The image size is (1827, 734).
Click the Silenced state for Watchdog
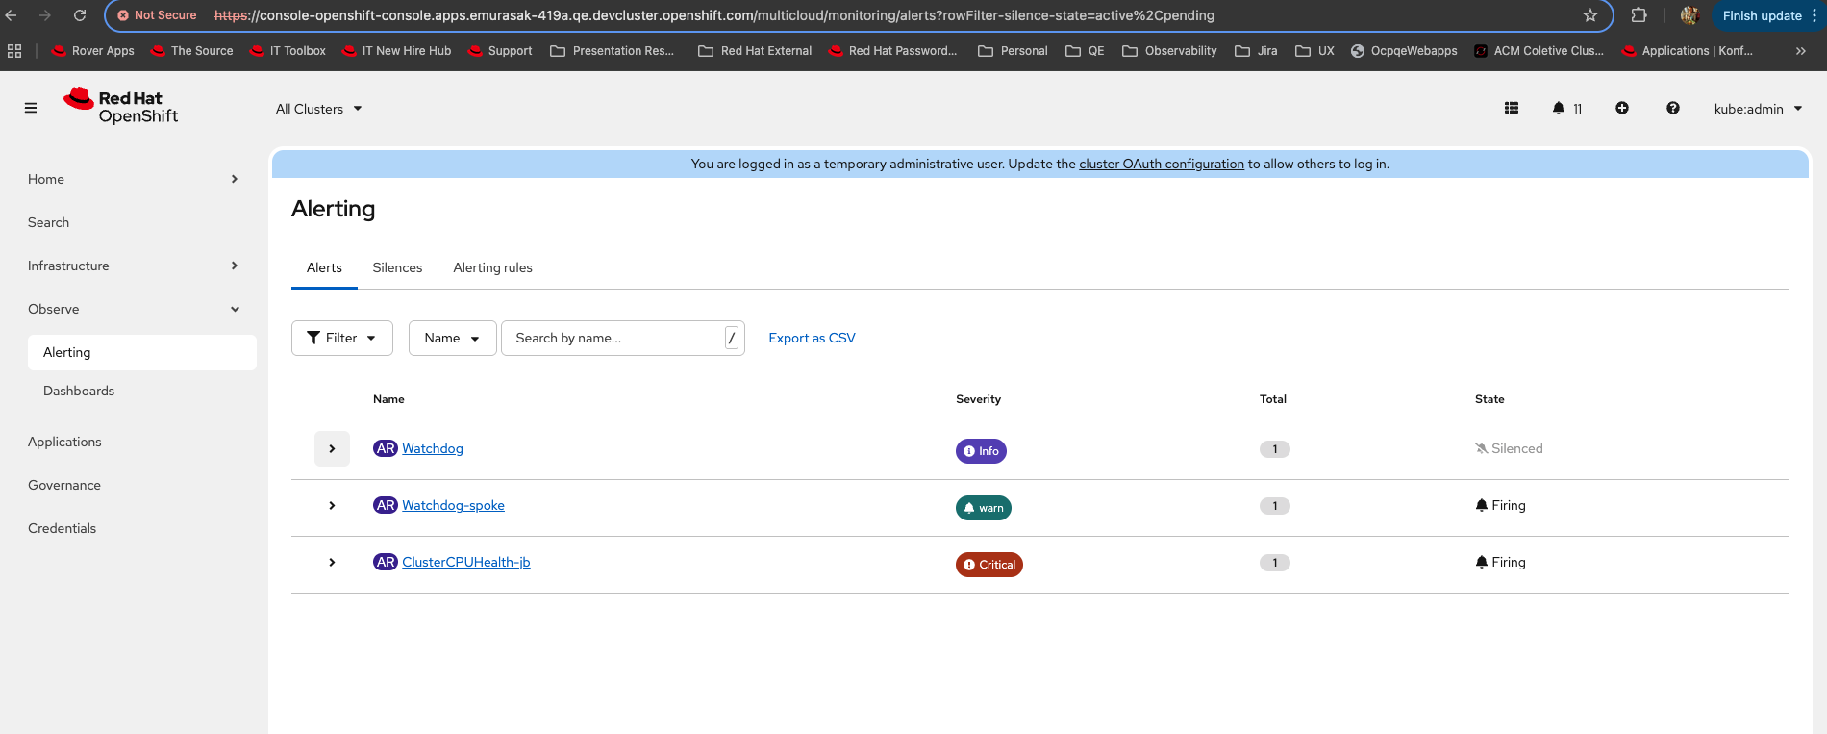pyautogui.click(x=1509, y=448)
